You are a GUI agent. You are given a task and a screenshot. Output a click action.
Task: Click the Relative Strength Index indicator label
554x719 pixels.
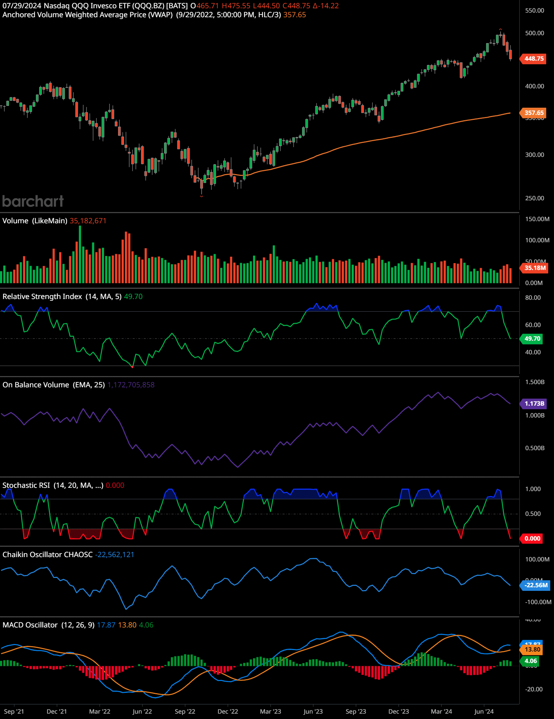(x=62, y=297)
